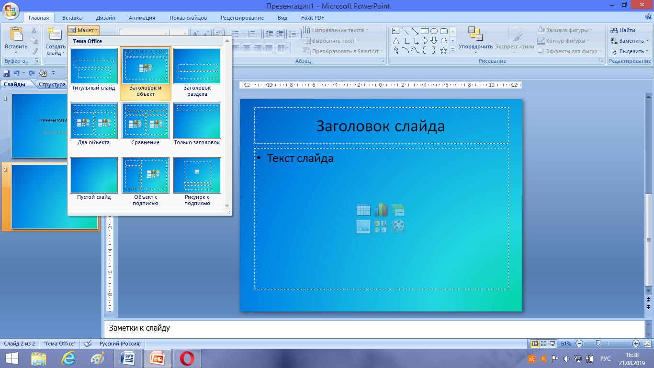Viewport: 654px width, 368px height.
Task: Align paragraph text to center
Action: tap(247, 48)
